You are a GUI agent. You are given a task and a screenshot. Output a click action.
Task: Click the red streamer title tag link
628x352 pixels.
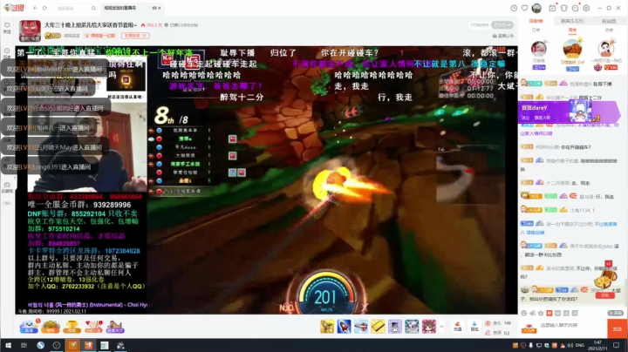[100, 36]
